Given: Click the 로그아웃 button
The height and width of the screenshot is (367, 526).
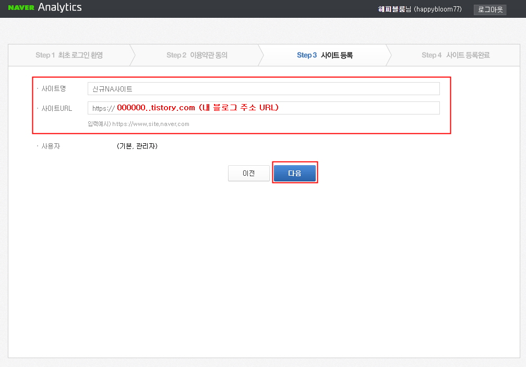Looking at the screenshot, I should (489, 9).
